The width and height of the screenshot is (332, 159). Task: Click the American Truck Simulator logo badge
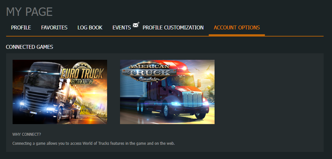(x=149, y=72)
